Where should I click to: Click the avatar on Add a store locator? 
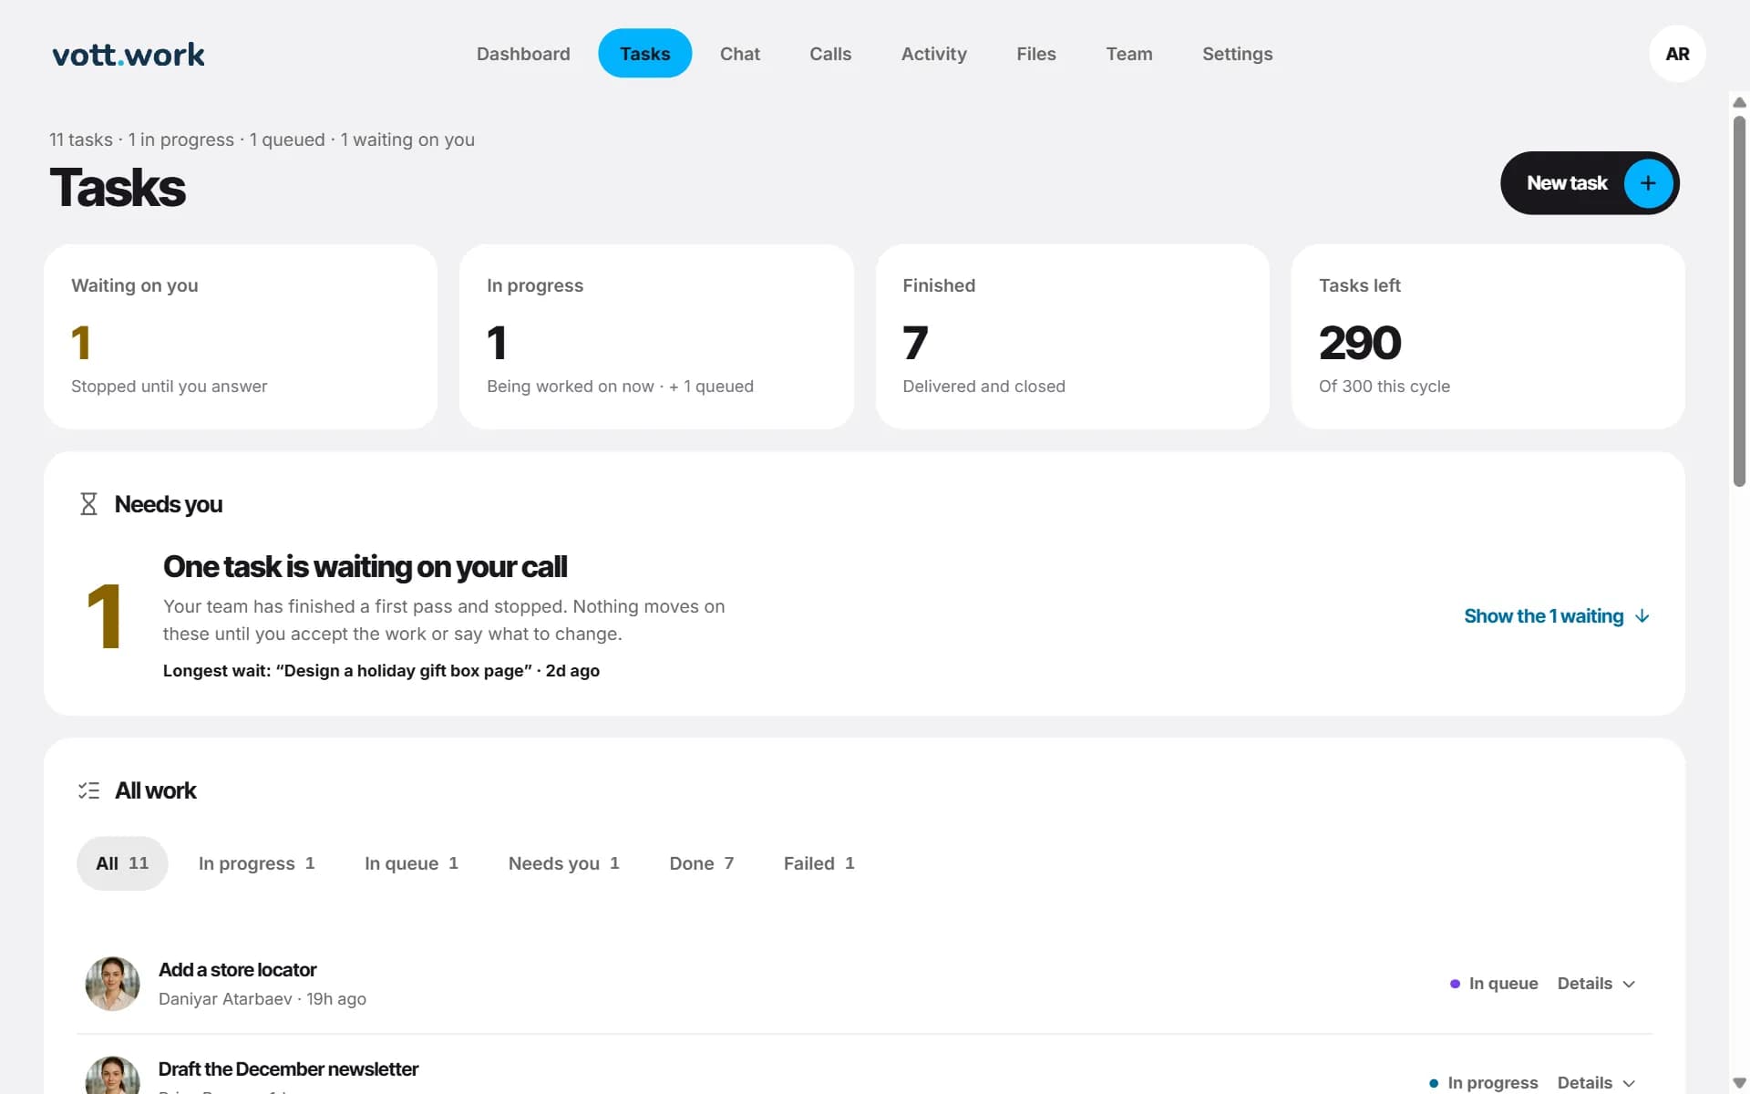click(x=112, y=984)
